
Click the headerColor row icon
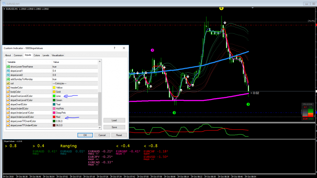(x=8, y=87)
